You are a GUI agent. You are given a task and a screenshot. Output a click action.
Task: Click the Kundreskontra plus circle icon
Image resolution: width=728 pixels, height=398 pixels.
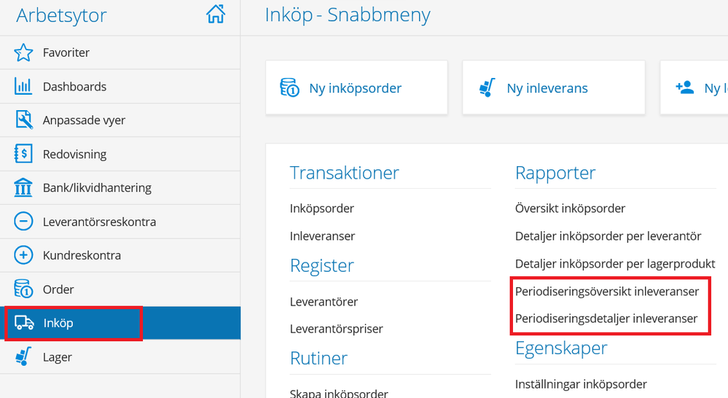(x=23, y=256)
